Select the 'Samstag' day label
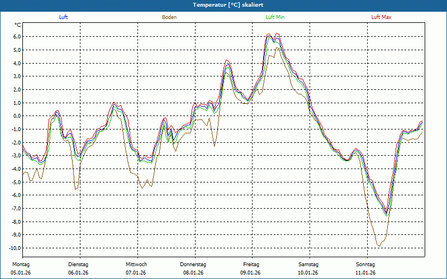This screenshot has height=279, width=447. point(308,264)
